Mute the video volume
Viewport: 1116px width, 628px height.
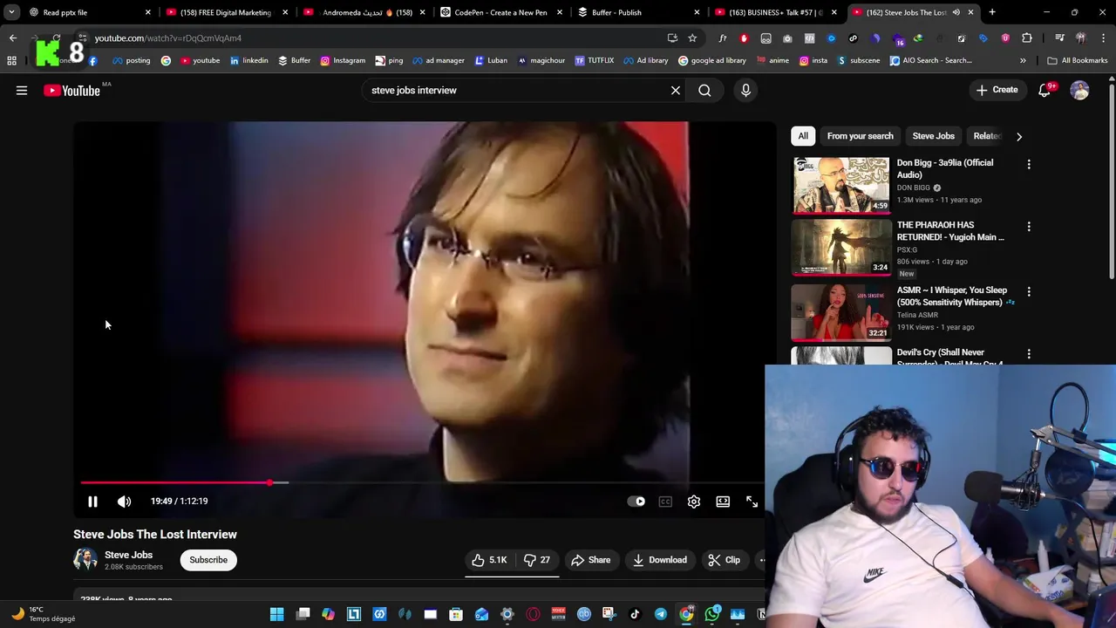pos(125,502)
